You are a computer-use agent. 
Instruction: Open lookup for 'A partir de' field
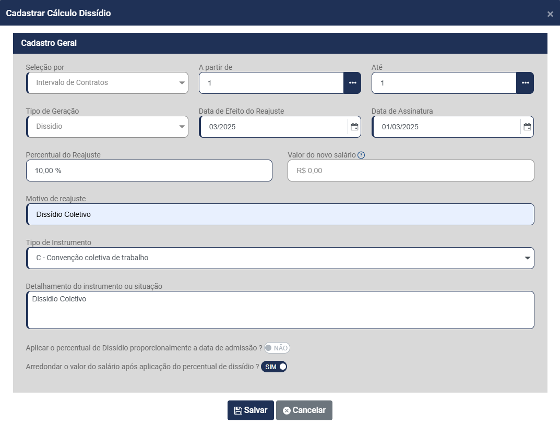pos(352,83)
